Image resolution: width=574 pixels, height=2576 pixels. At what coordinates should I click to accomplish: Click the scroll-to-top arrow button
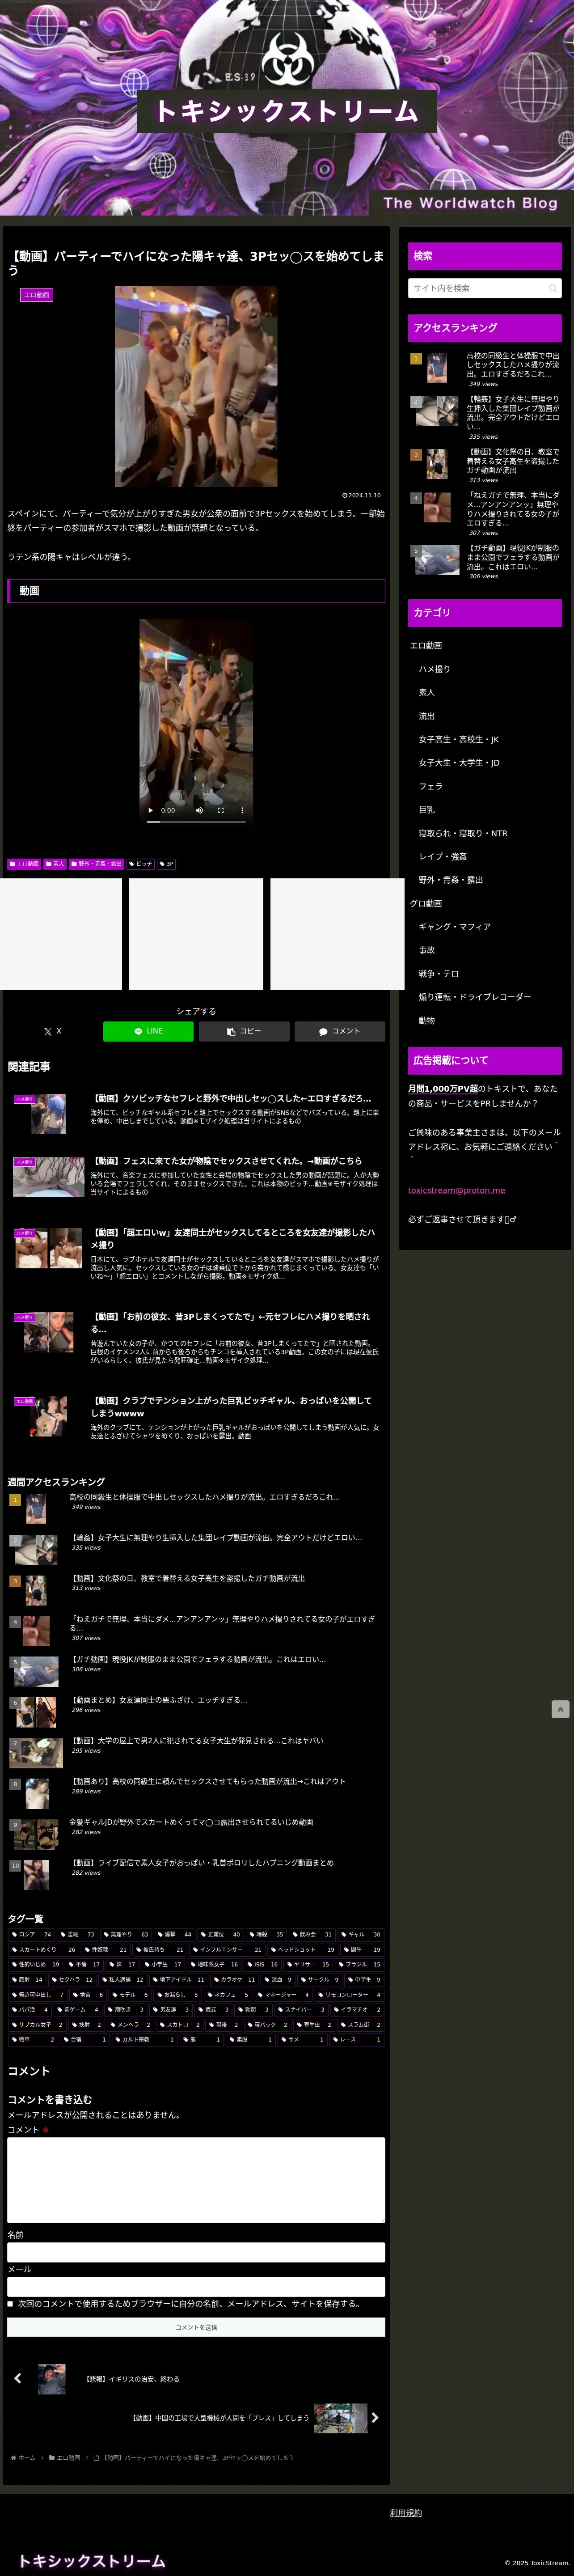[x=560, y=1709]
